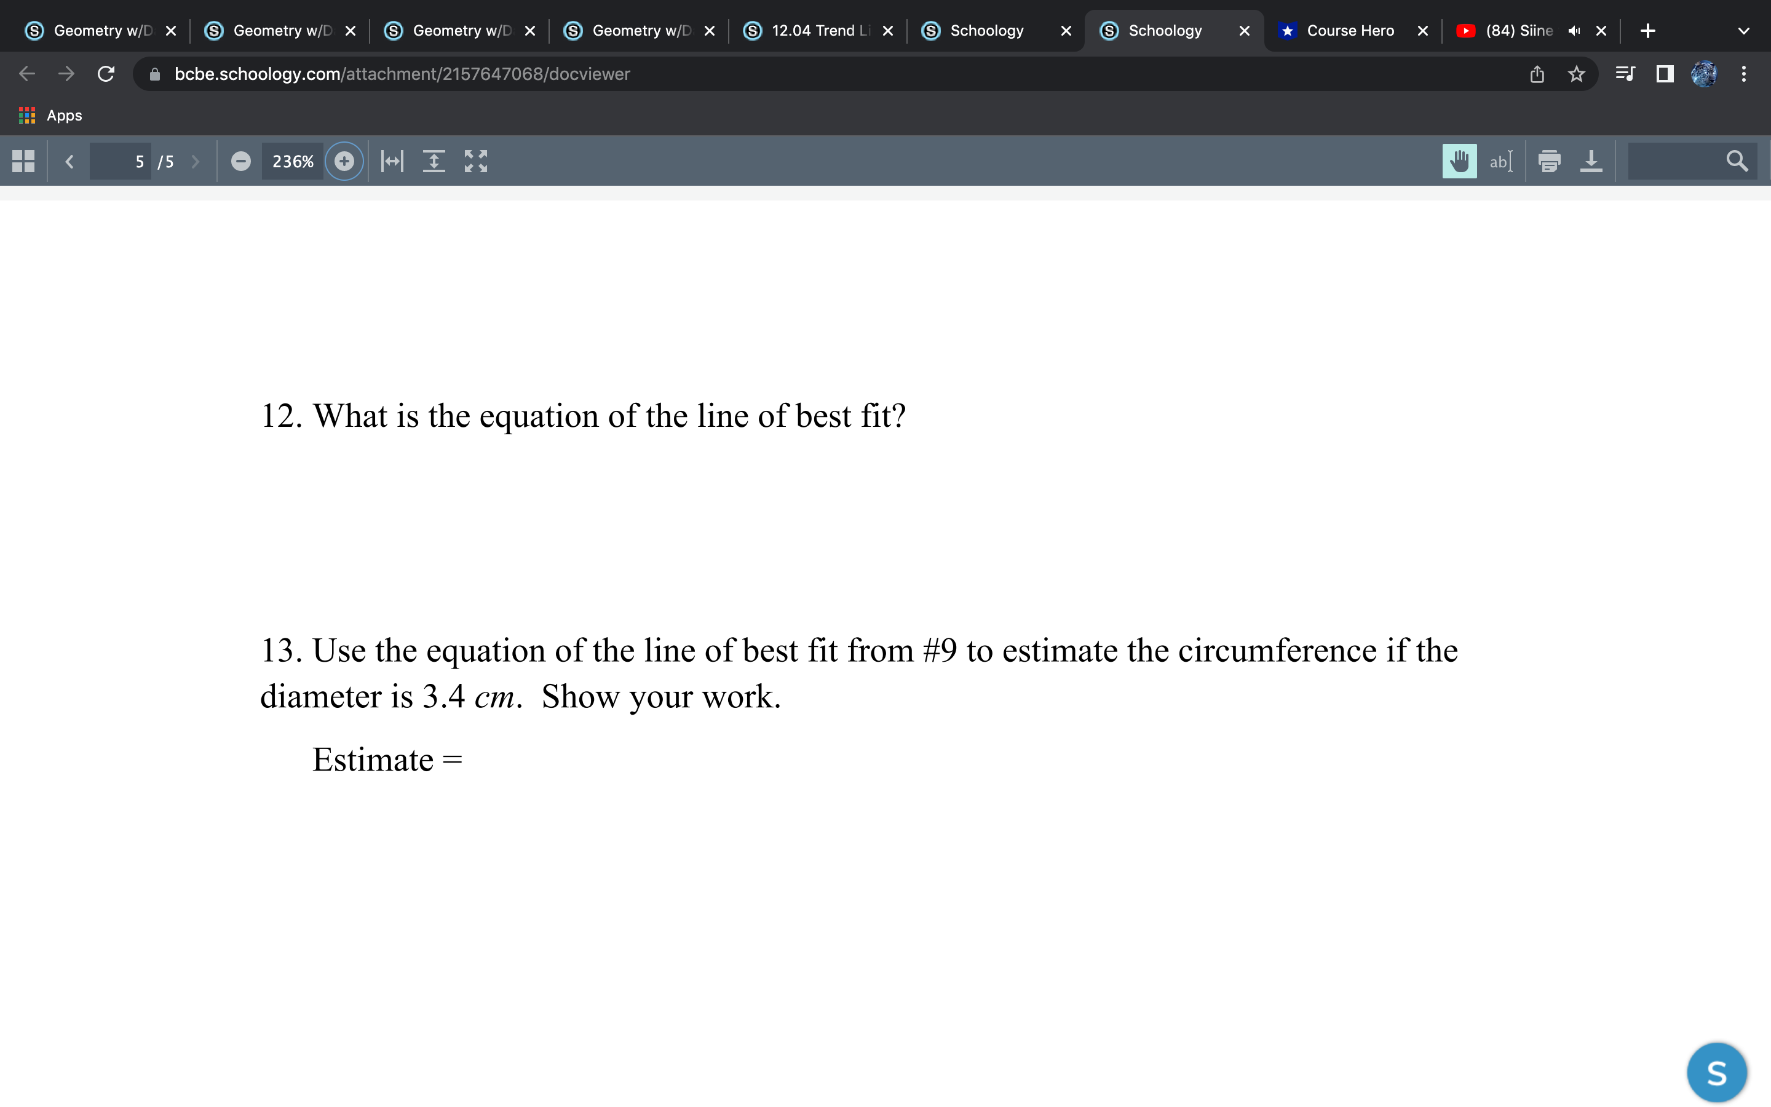Fit the document to page width
This screenshot has width=1771, height=1107.
(392, 161)
